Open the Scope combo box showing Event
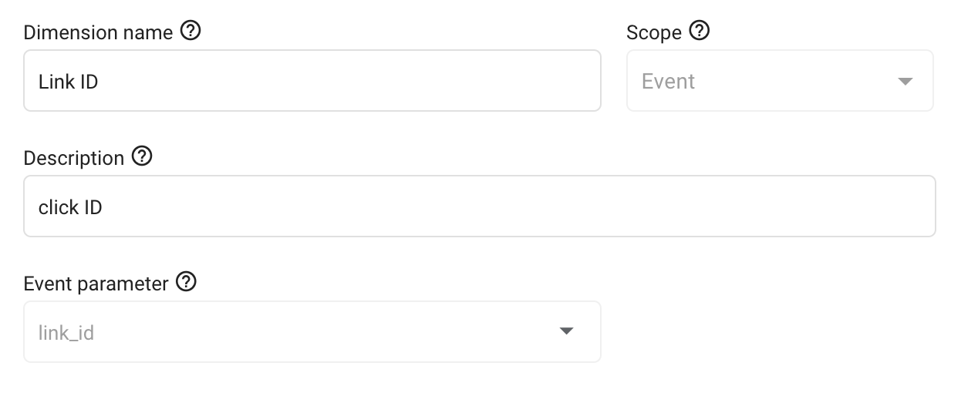This screenshot has width=961, height=396. click(x=779, y=81)
